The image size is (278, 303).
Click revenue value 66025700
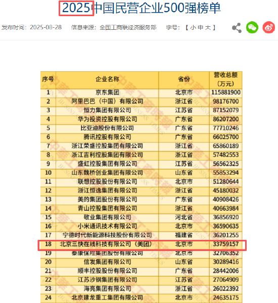pyautogui.click(x=226, y=137)
